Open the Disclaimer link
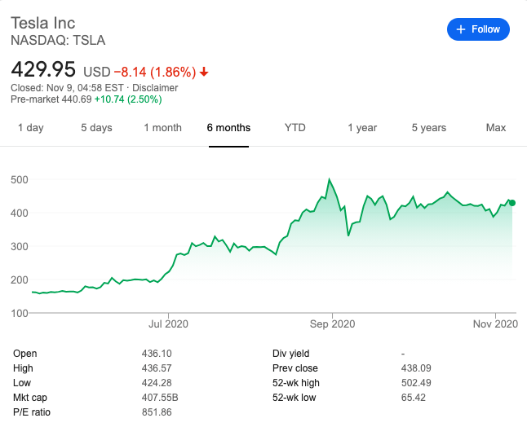Image resolution: width=527 pixels, height=427 pixels. point(155,88)
